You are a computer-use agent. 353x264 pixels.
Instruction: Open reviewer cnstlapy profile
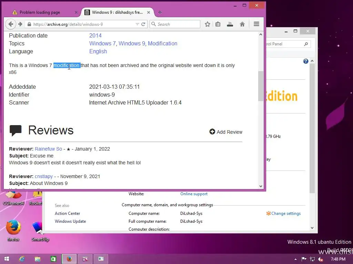click(44, 176)
